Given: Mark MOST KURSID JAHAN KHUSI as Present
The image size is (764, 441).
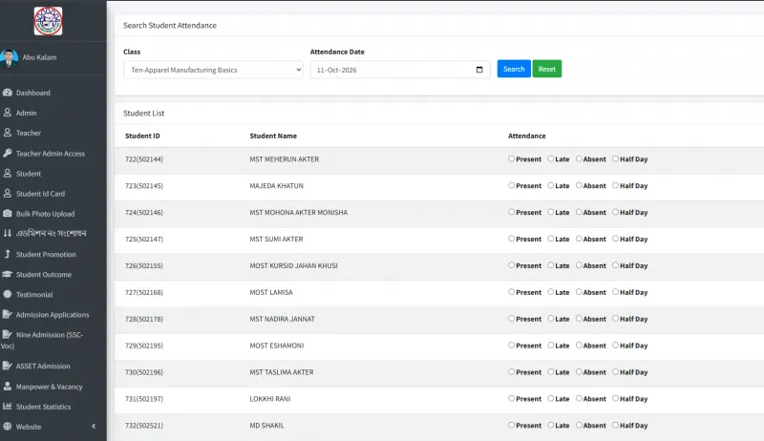Looking at the screenshot, I should [511, 265].
